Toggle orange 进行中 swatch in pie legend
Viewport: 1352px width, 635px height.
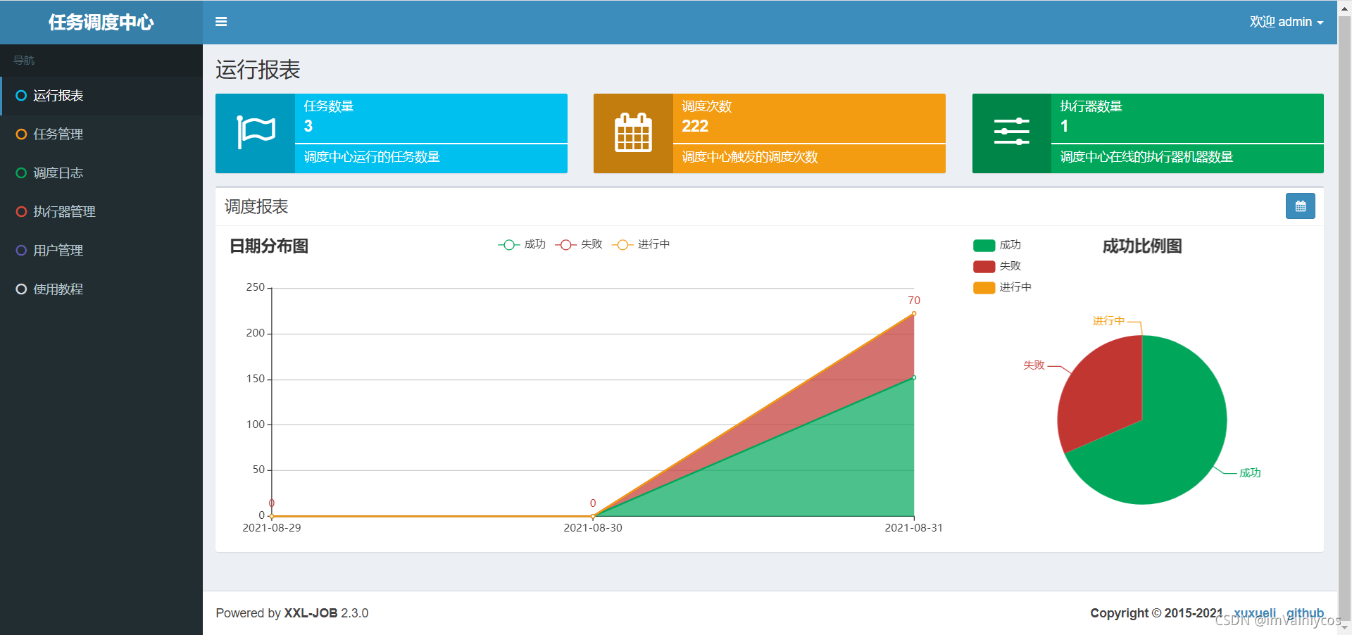[984, 287]
